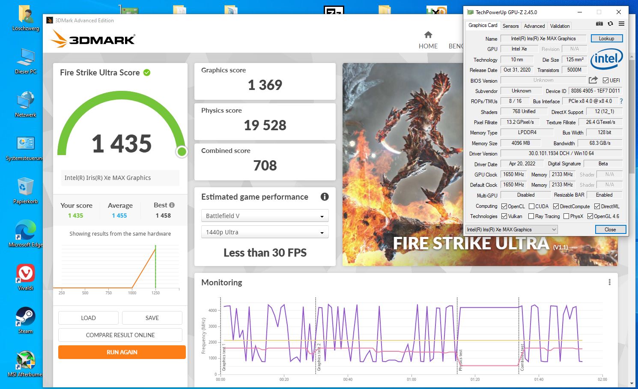Toggle the OpenCL checkbox
This screenshot has width=638, height=389.
(x=504, y=206)
